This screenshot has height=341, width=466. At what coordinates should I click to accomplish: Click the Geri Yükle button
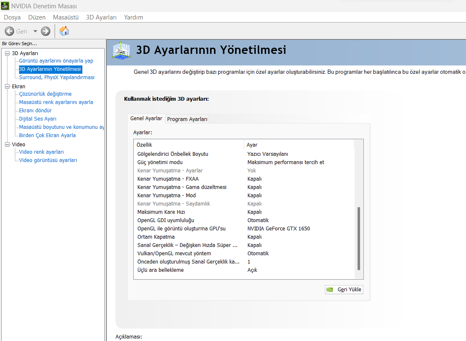[x=344, y=290]
